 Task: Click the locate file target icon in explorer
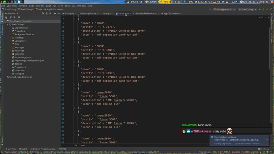[x=43, y=14]
